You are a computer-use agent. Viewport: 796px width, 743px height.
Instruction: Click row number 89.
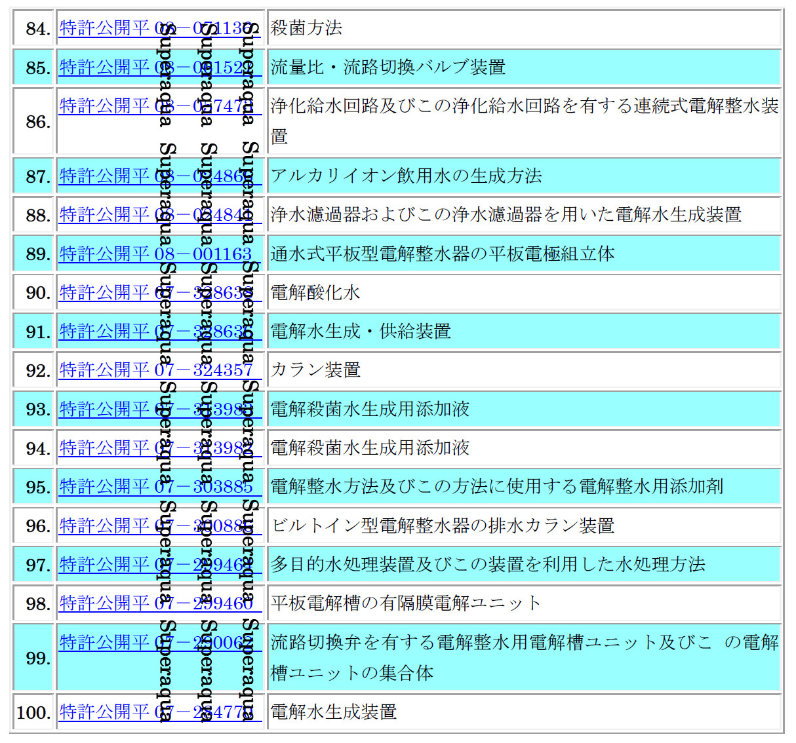click(x=39, y=254)
